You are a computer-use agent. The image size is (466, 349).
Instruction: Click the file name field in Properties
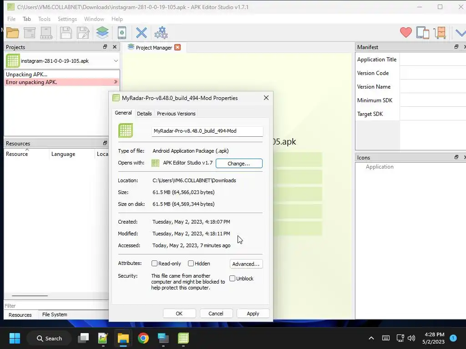click(207, 131)
